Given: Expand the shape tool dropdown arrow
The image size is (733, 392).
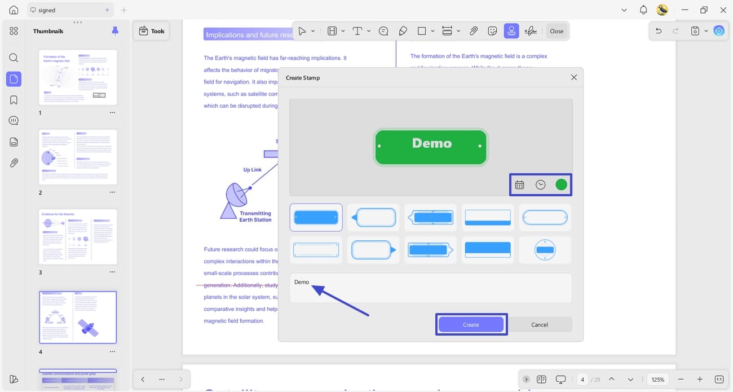Looking at the screenshot, I should (432, 31).
